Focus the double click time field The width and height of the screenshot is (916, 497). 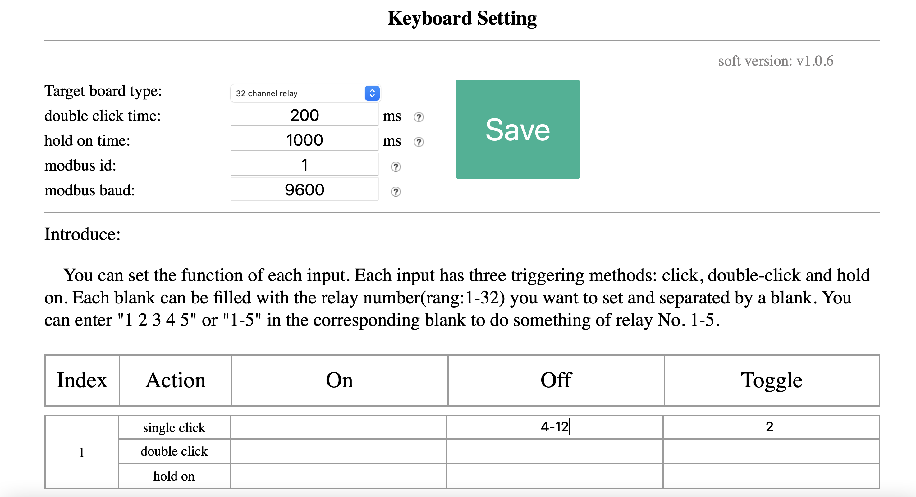click(305, 115)
